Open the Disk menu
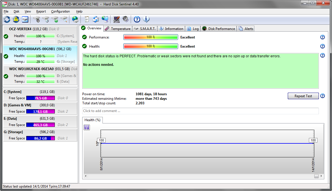Screen dimensions: 332x191 [17, 11]
